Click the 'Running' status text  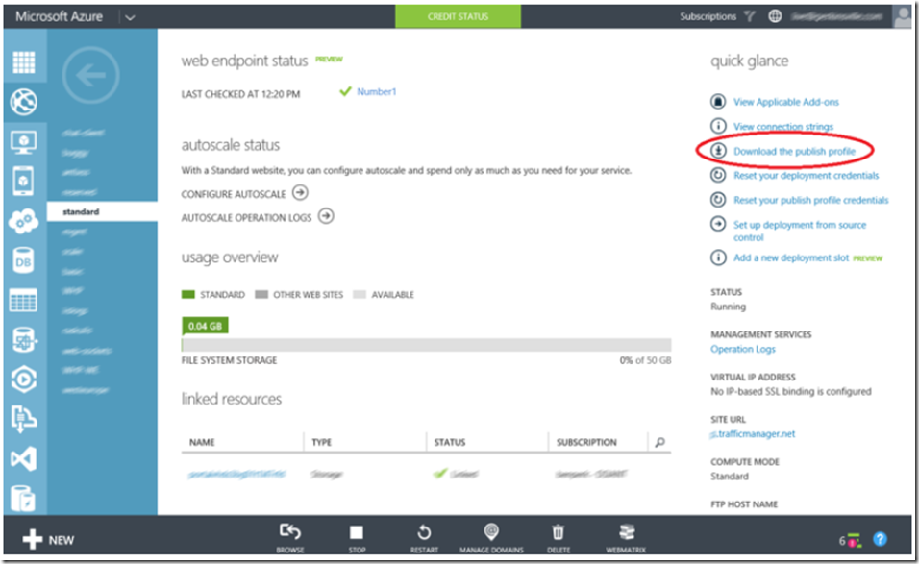[x=728, y=307]
